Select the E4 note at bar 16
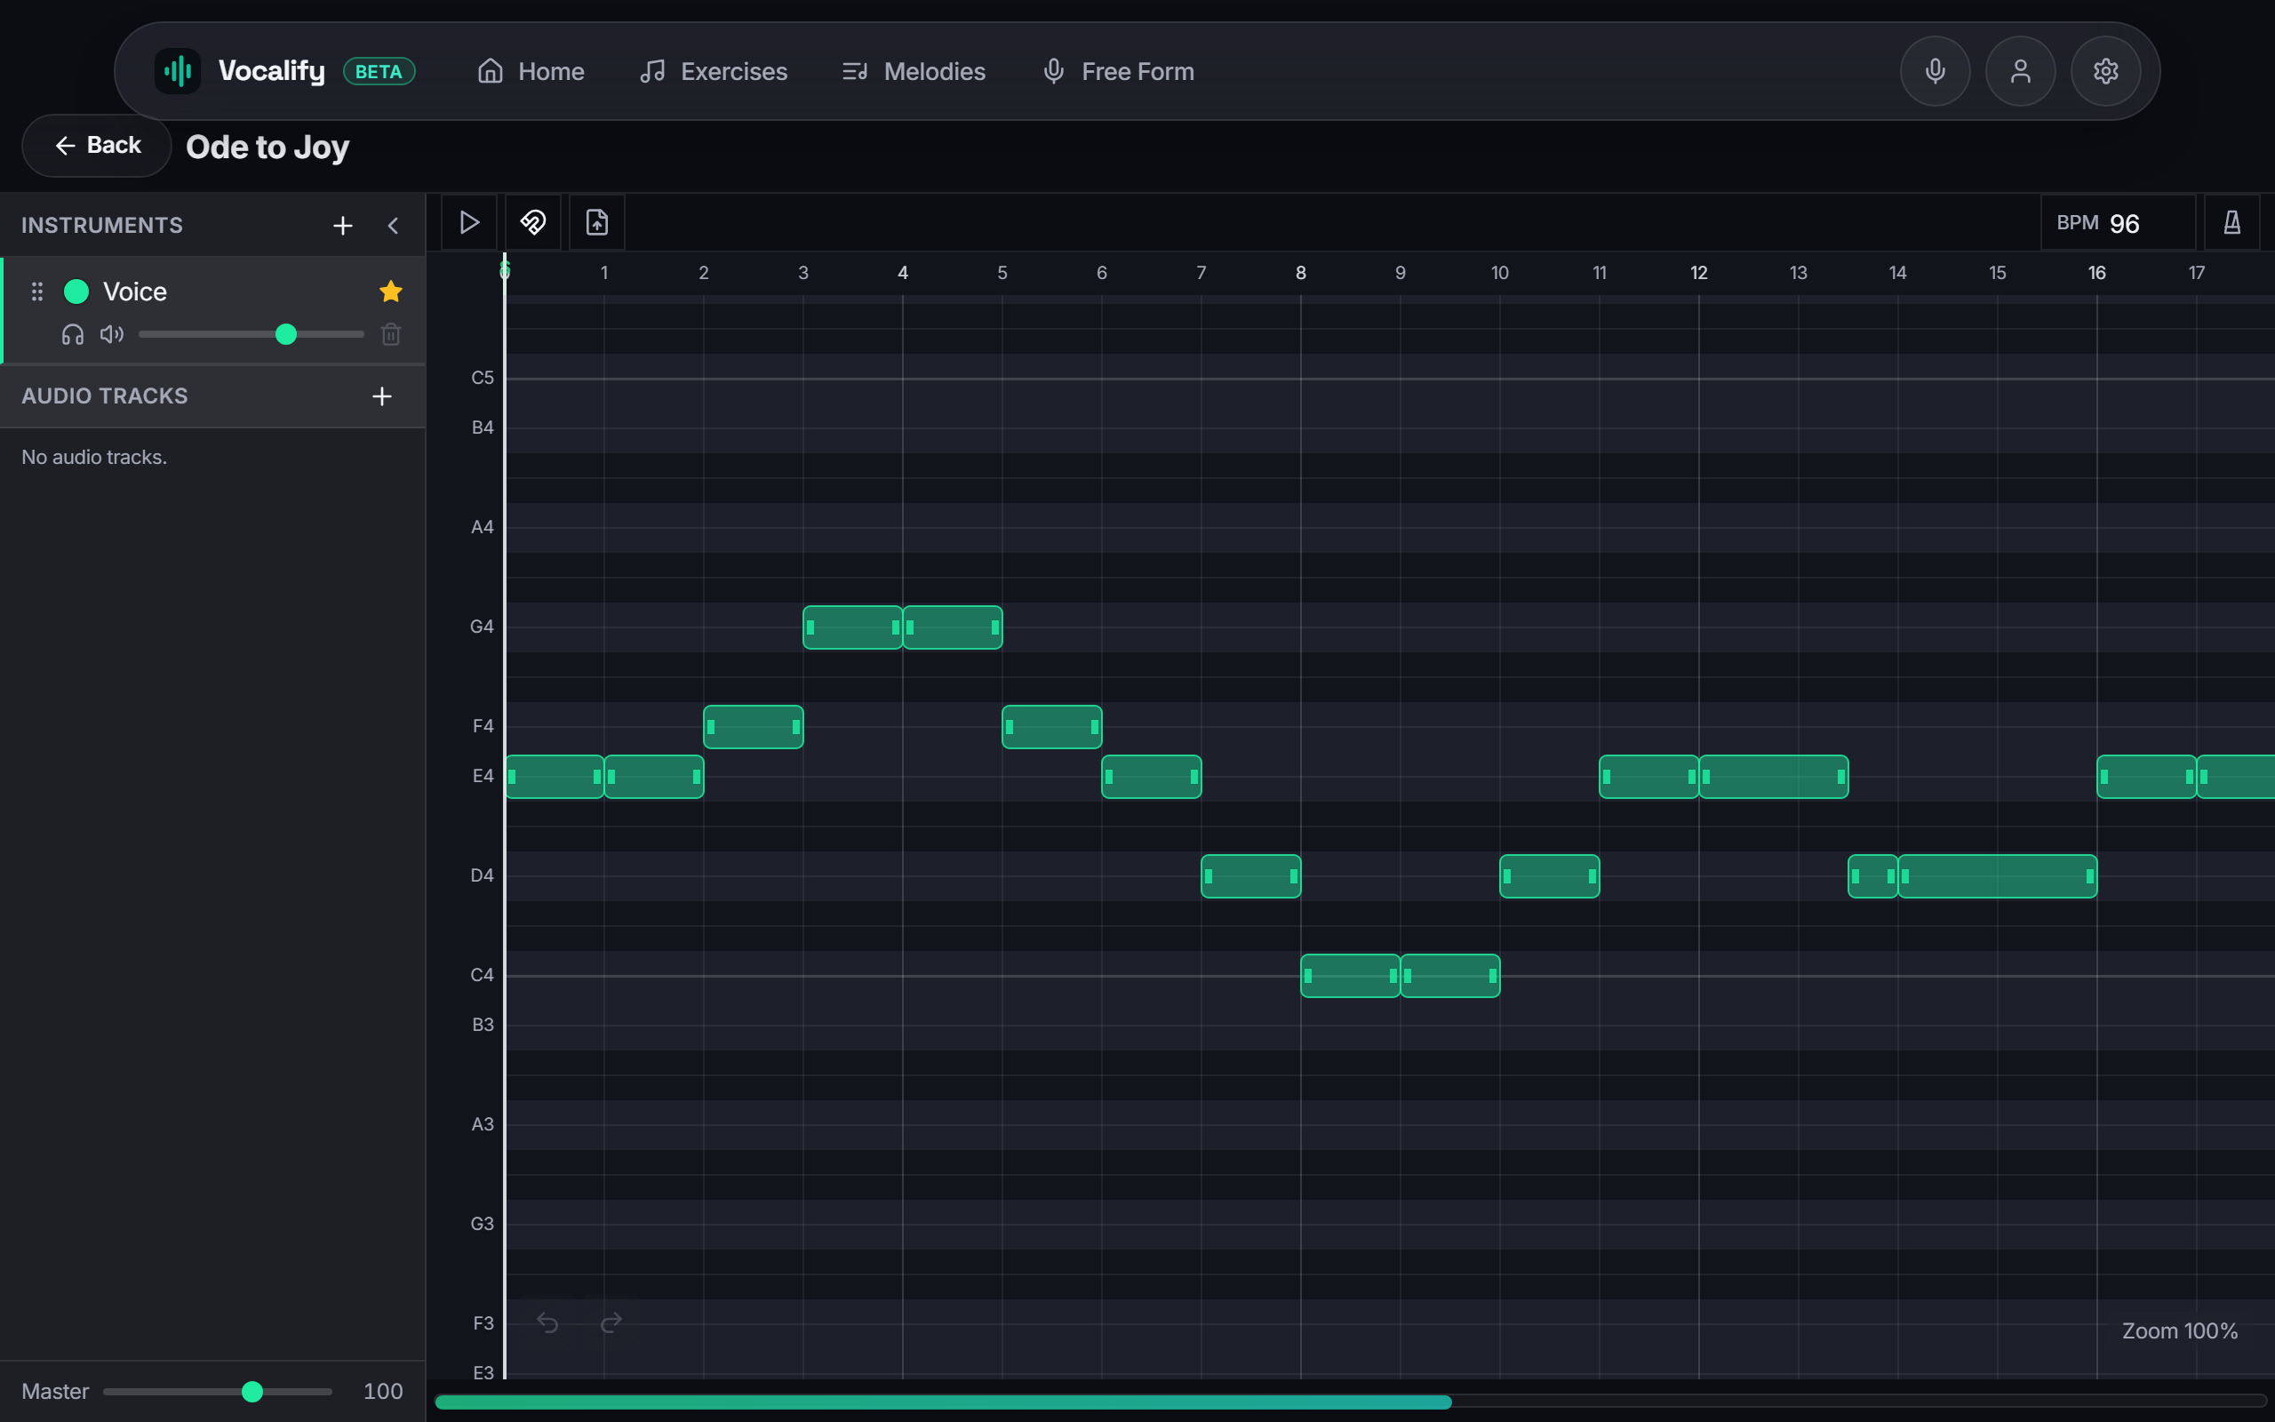This screenshot has height=1422, width=2275. tap(2147, 777)
